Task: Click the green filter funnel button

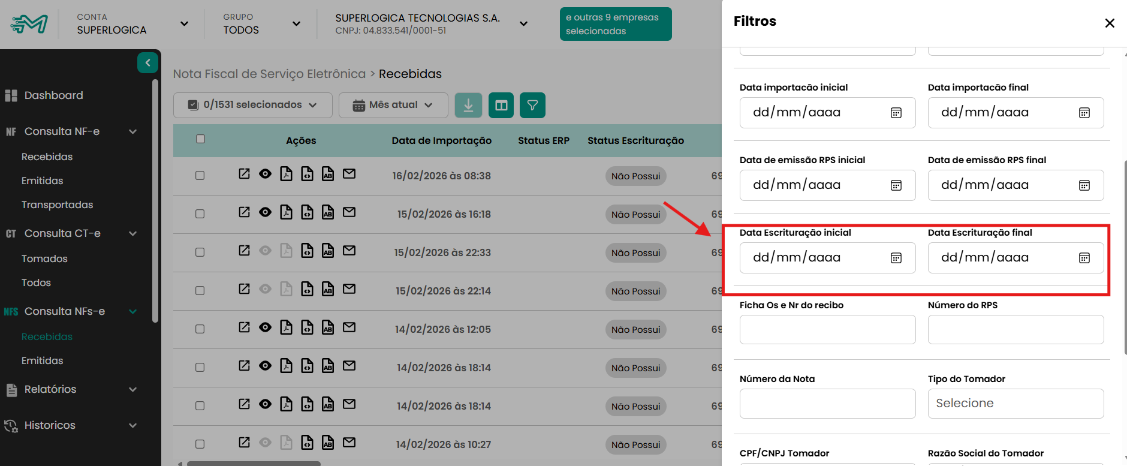Action: coord(532,106)
